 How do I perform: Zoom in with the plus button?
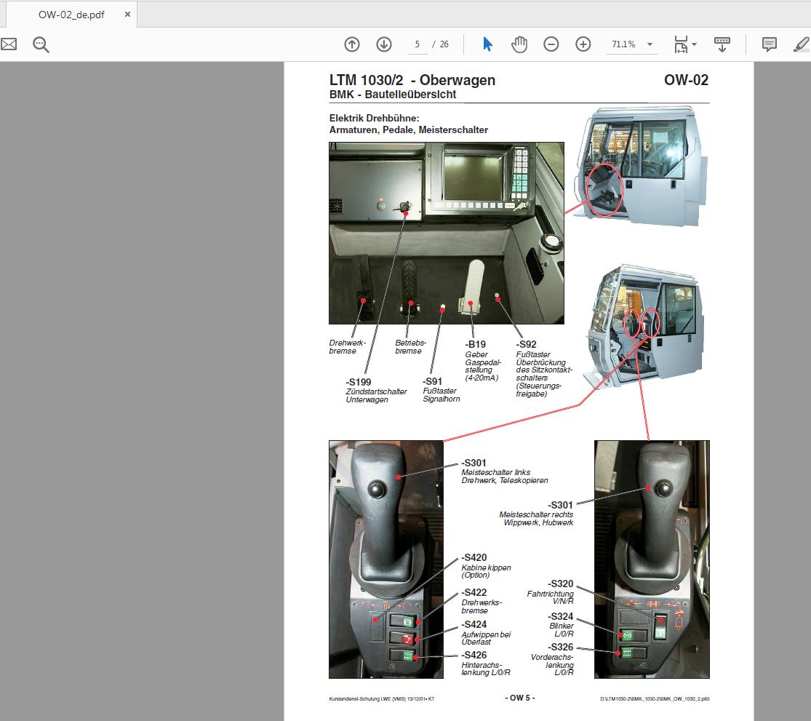(583, 44)
